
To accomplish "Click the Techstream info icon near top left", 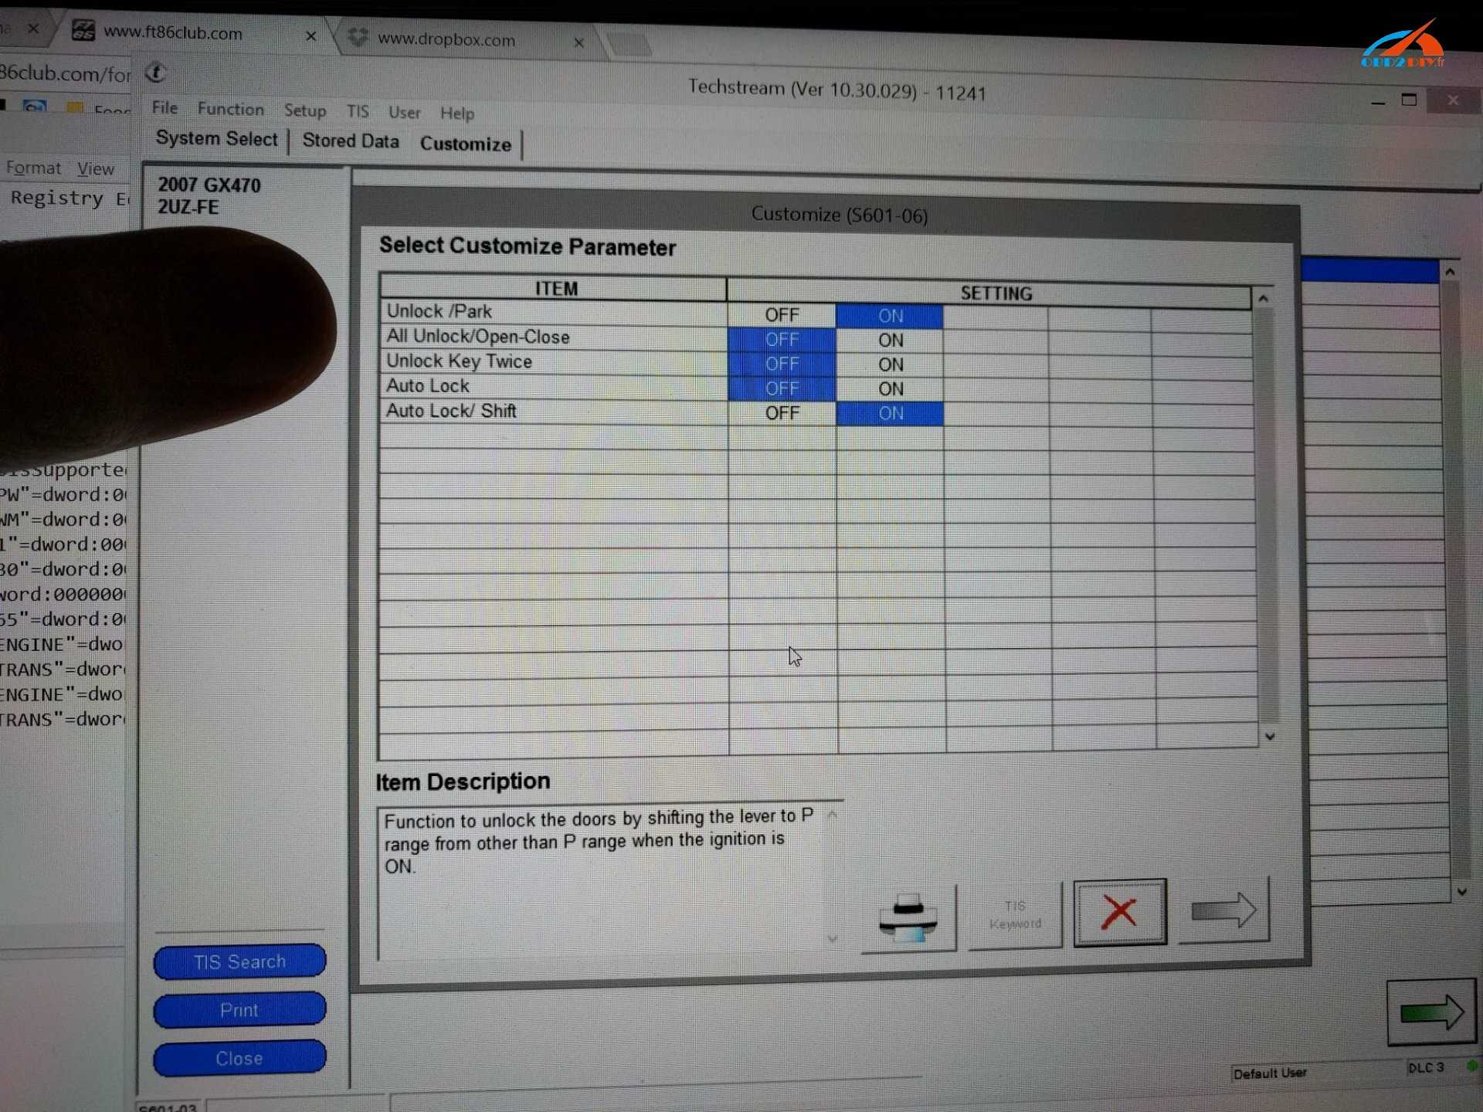I will click(157, 73).
